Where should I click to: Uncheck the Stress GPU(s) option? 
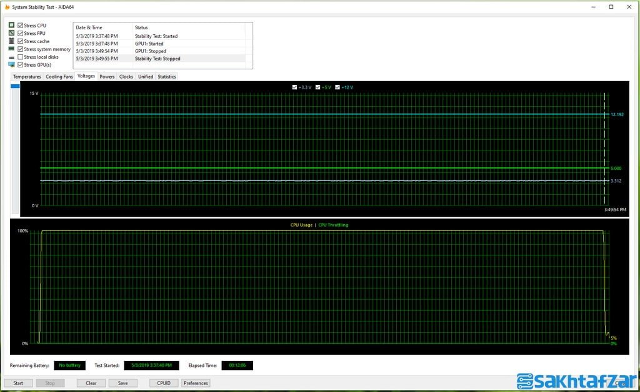(x=21, y=65)
